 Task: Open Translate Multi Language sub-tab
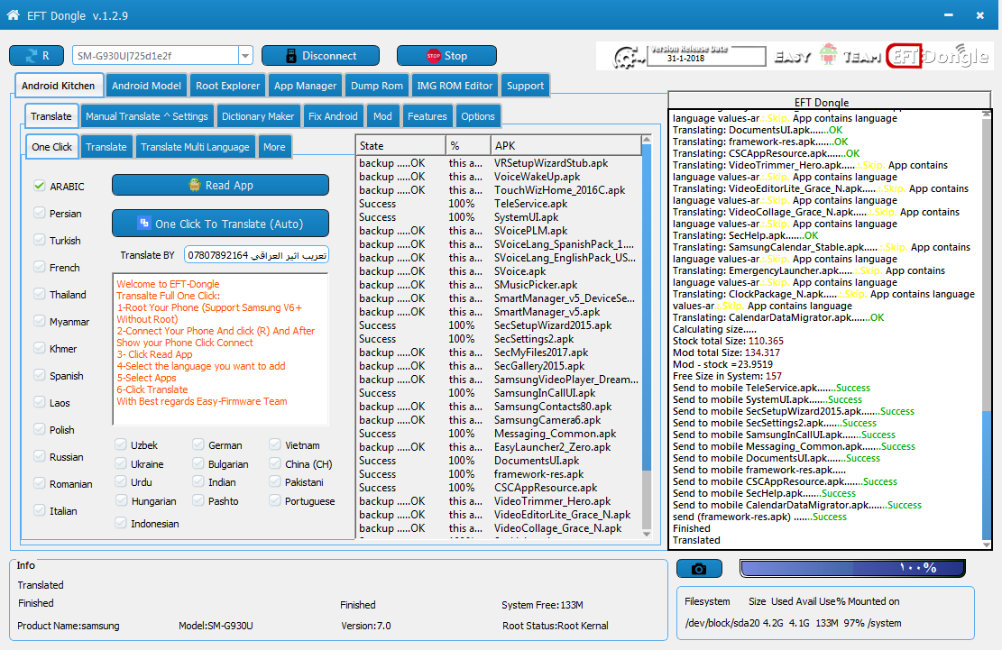point(195,147)
